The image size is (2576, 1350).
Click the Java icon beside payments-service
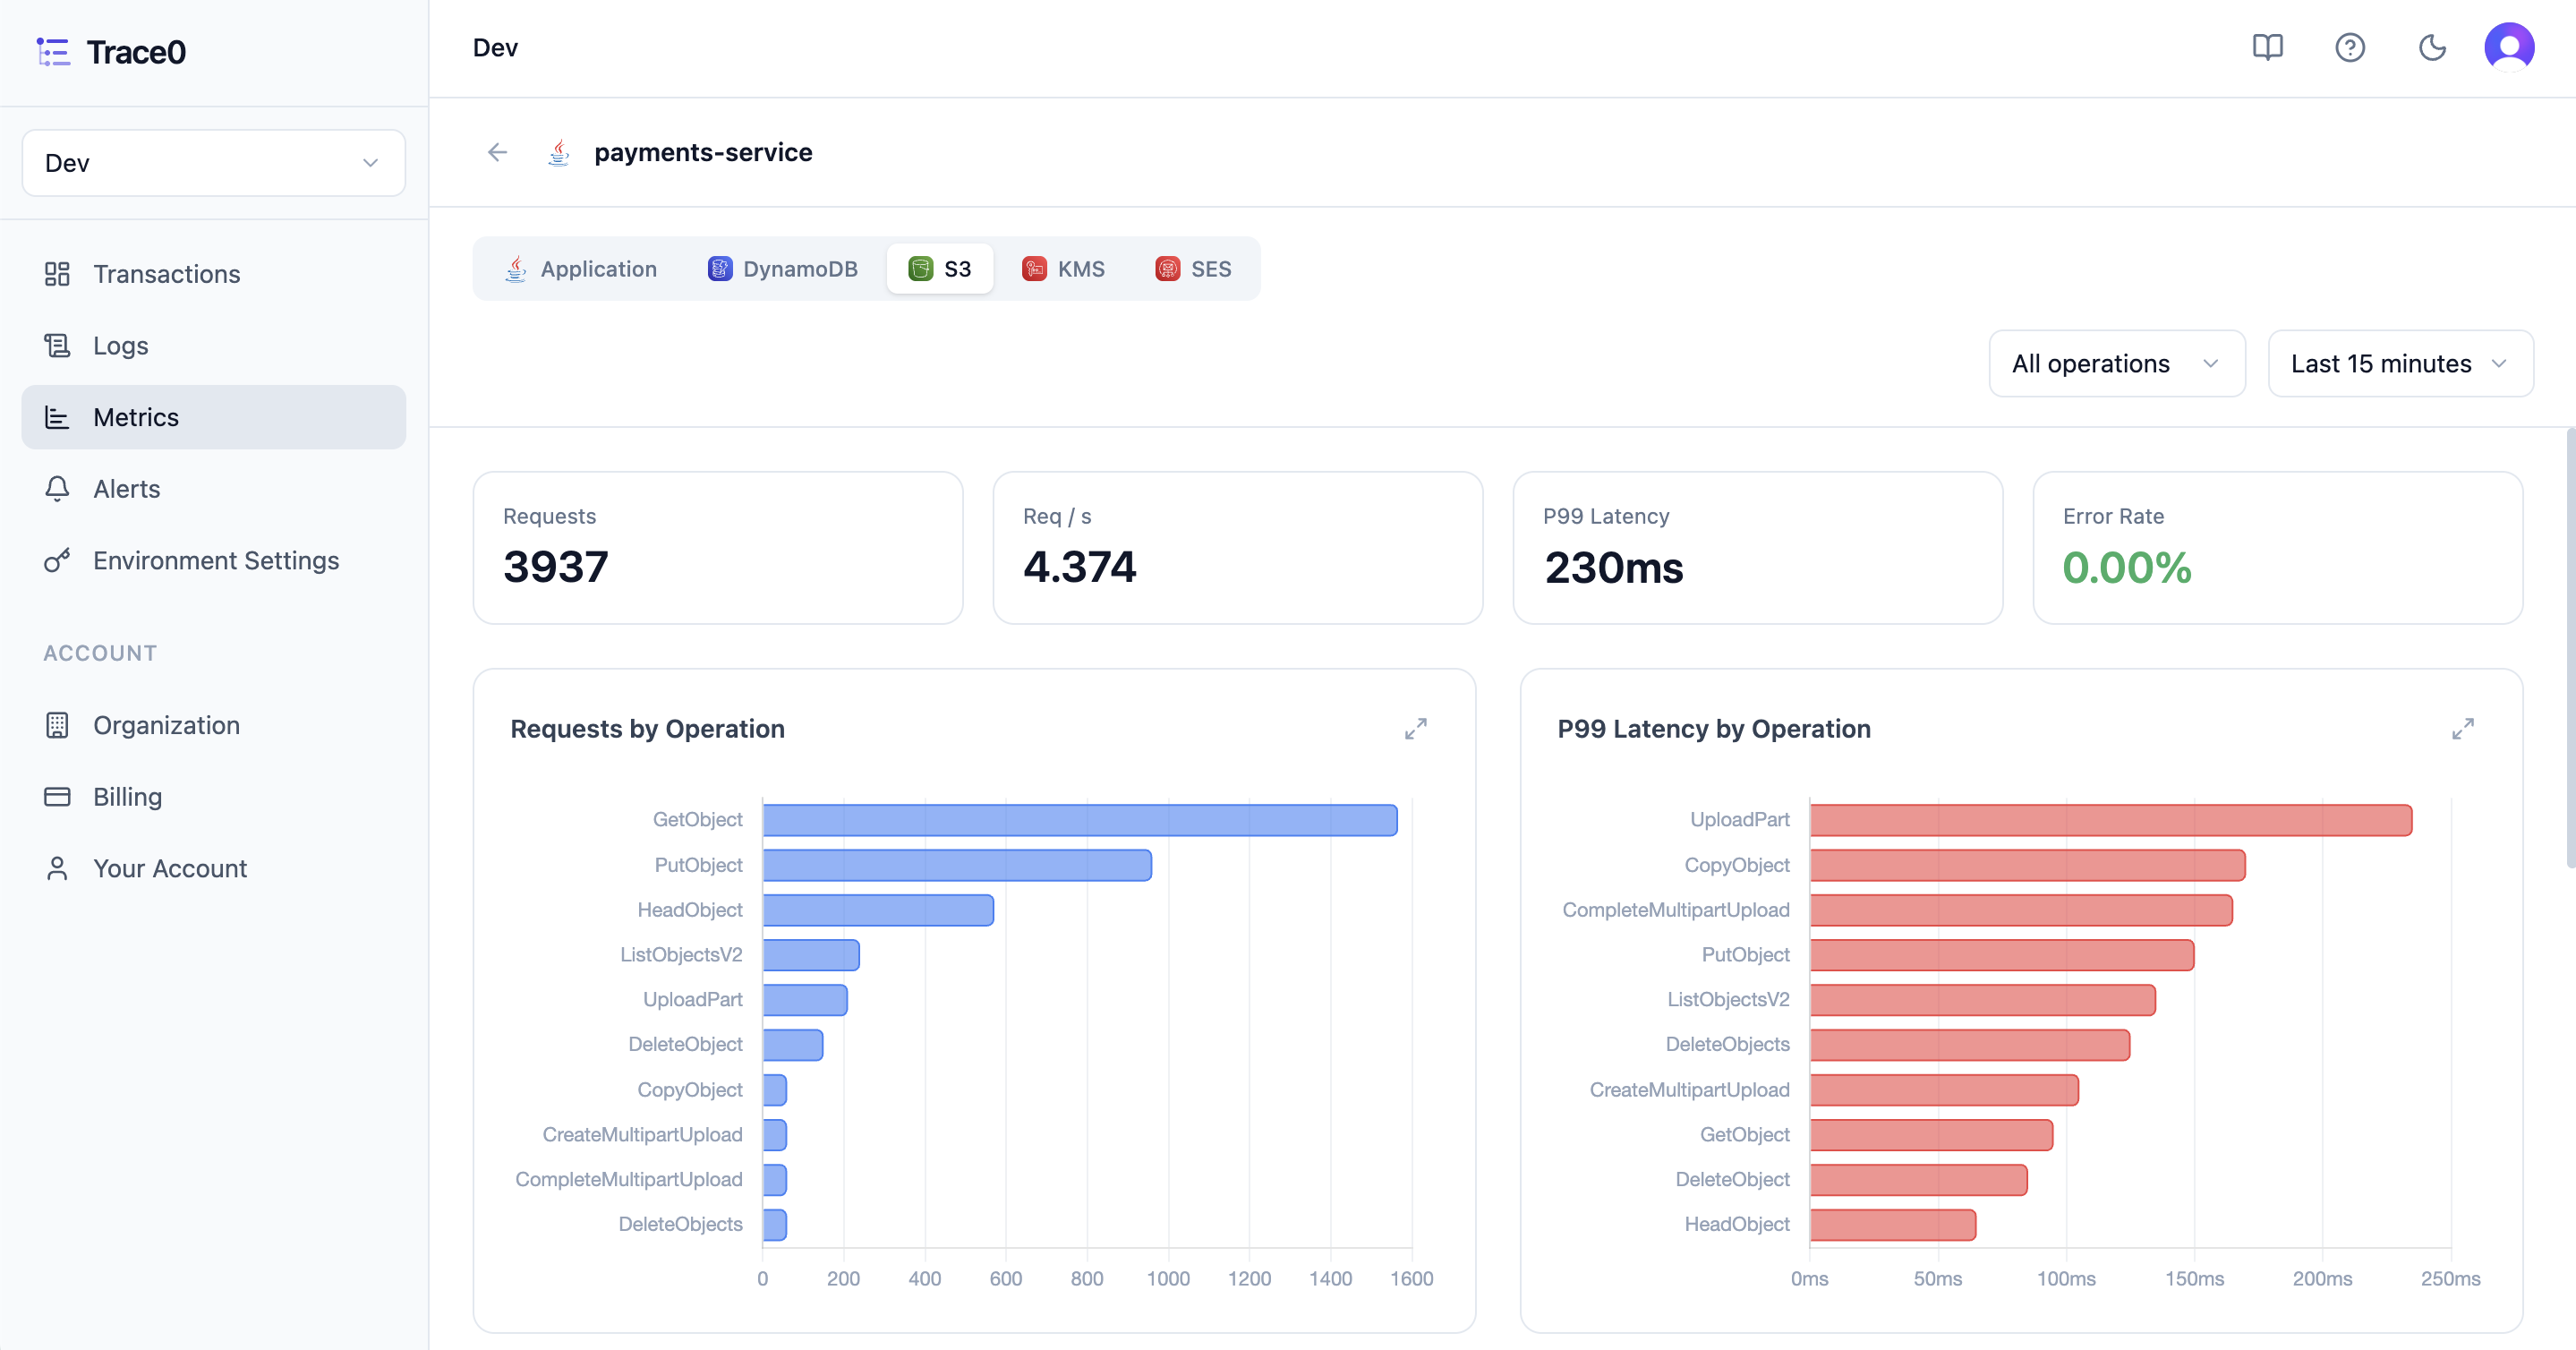[559, 152]
